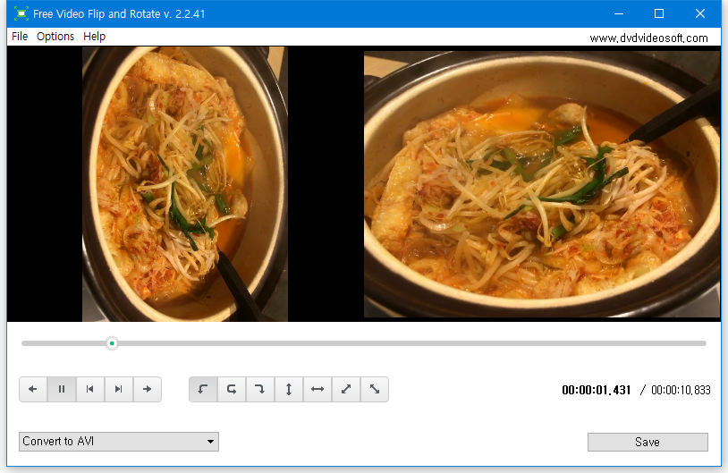Apply the top-right diagonal flip
This screenshot has width=728, height=473.
pos(346,389)
